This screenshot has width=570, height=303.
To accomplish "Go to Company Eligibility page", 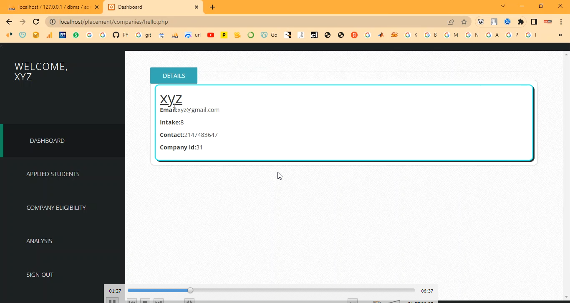I will click(x=56, y=208).
